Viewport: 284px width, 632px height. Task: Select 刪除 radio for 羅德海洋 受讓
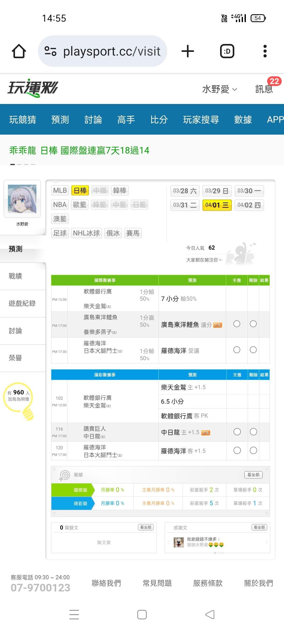click(x=253, y=350)
